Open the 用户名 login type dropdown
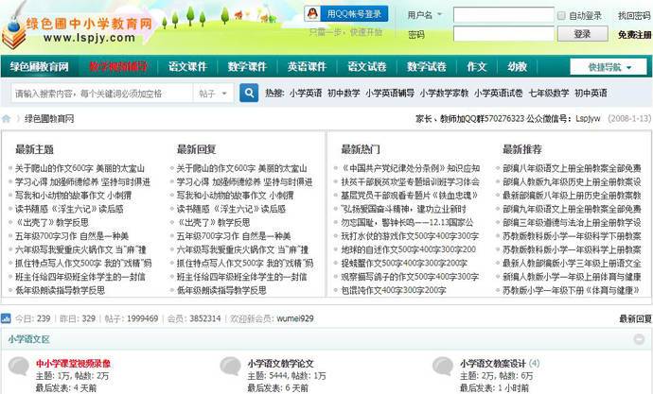 point(426,15)
